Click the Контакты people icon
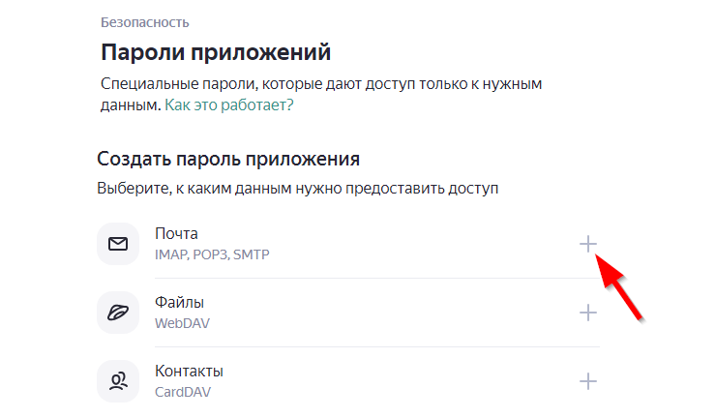The height and width of the screenshot is (418, 716). 118,381
